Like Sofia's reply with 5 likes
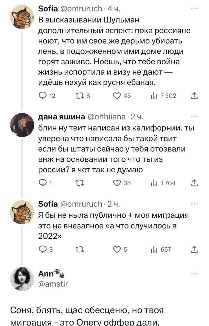This screenshot has height=326, width=209. (x=118, y=250)
